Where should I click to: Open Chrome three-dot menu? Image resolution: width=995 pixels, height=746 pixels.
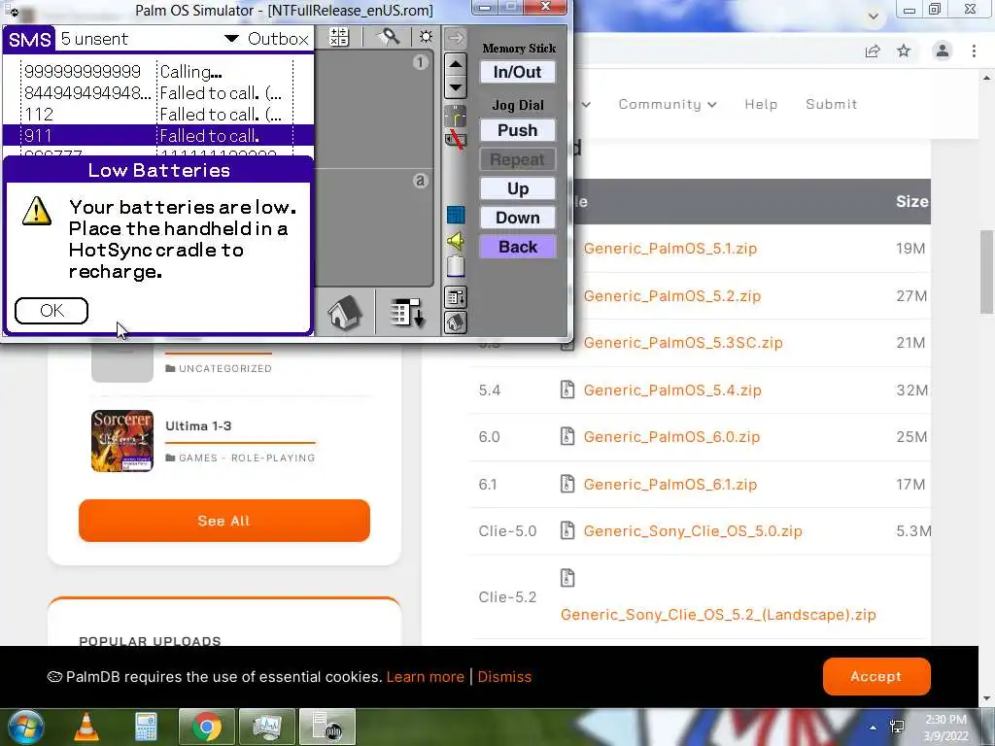(x=974, y=51)
